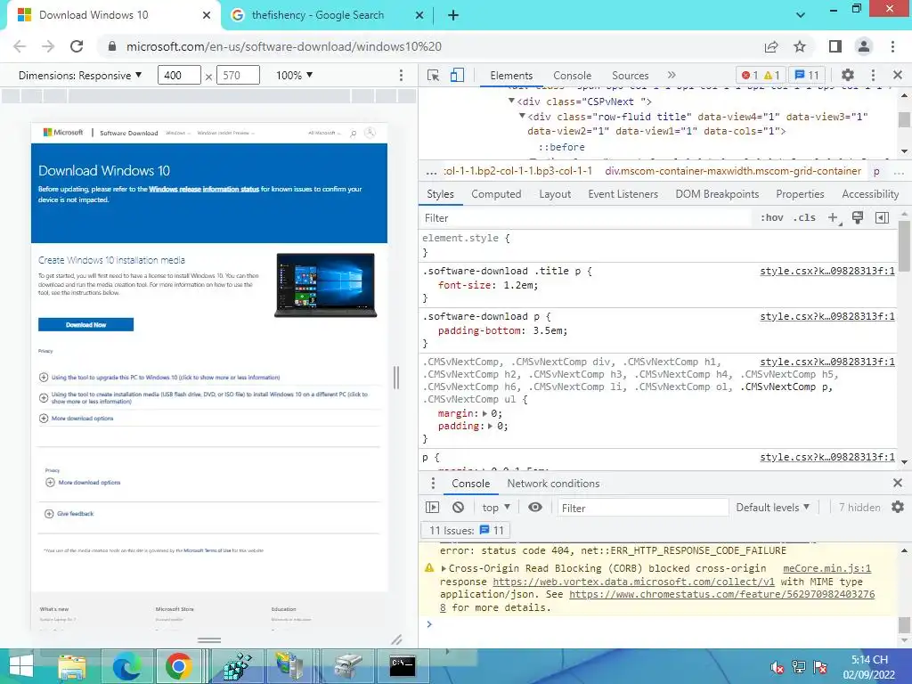This screenshot has height=684, width=912.
Task: Toggle the device toolbar in DevTools
Action: pyautogui.click(x=457, y=76)
